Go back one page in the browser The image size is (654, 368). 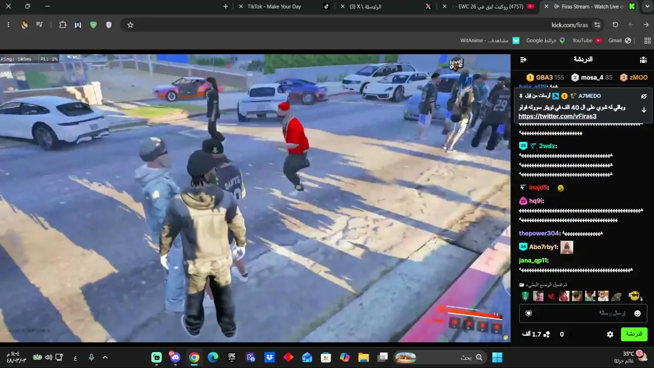point(630,25)
